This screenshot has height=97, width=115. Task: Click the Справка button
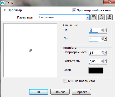point(81,92)
